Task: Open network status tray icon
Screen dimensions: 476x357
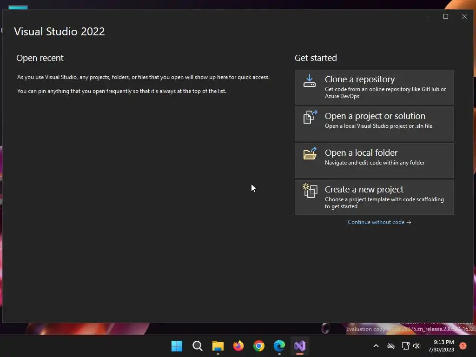Action: (405, 346)
